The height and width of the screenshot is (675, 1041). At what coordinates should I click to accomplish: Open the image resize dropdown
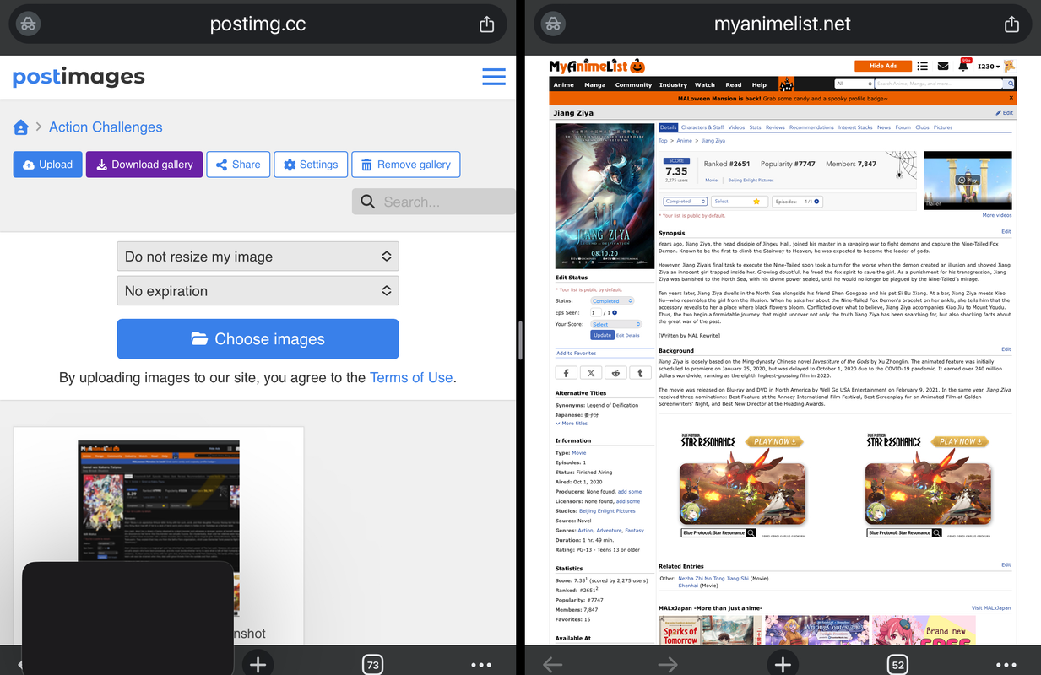[x=258, y=256]
